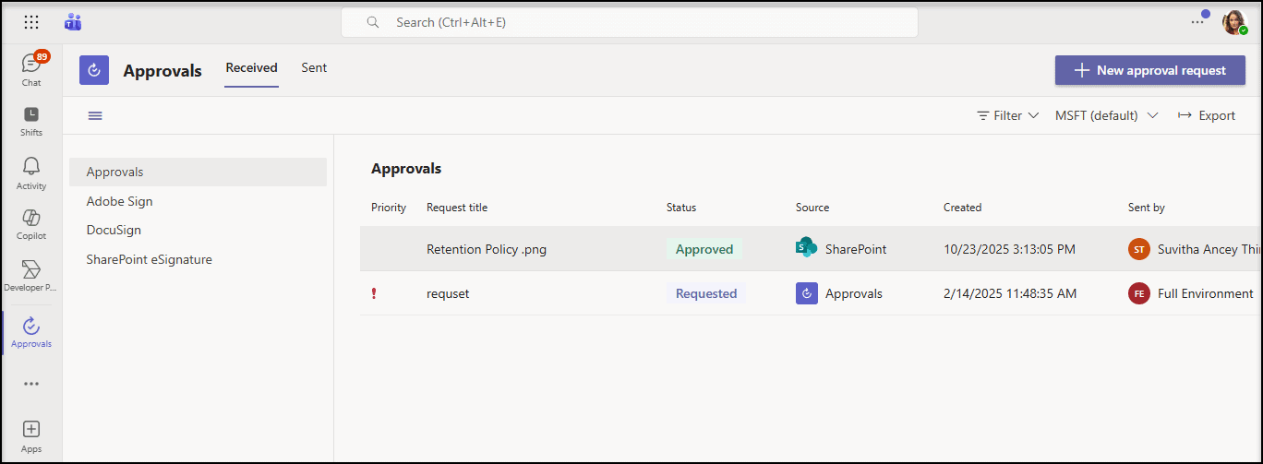Viewport: 1263px width, 464px height.
Task: Open the Retention Policy .png request
Action: 487,249
